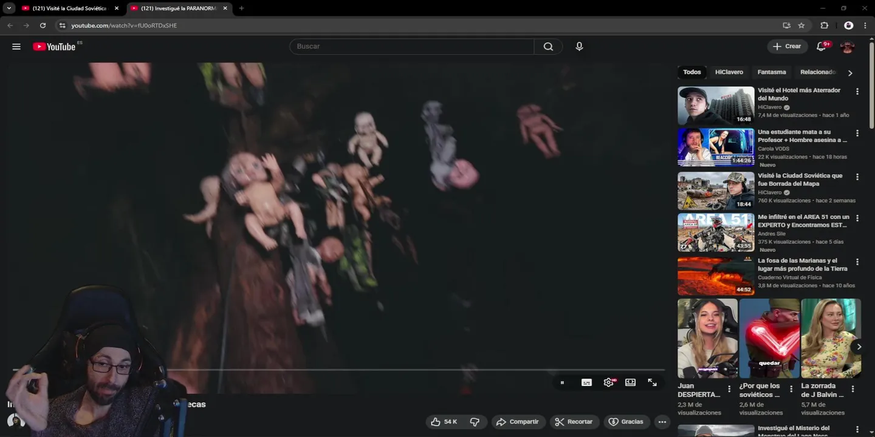
Task: View site information icon in address bar
Action: (62, 25)
